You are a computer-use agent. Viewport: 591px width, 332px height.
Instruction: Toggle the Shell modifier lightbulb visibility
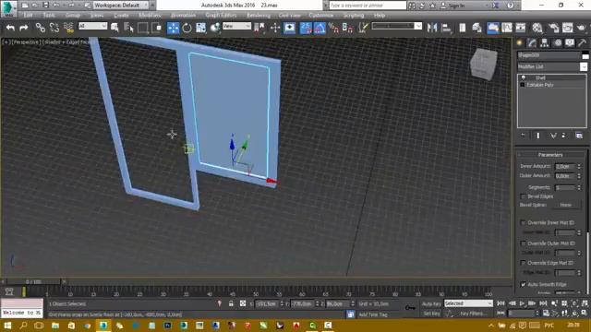524,77
